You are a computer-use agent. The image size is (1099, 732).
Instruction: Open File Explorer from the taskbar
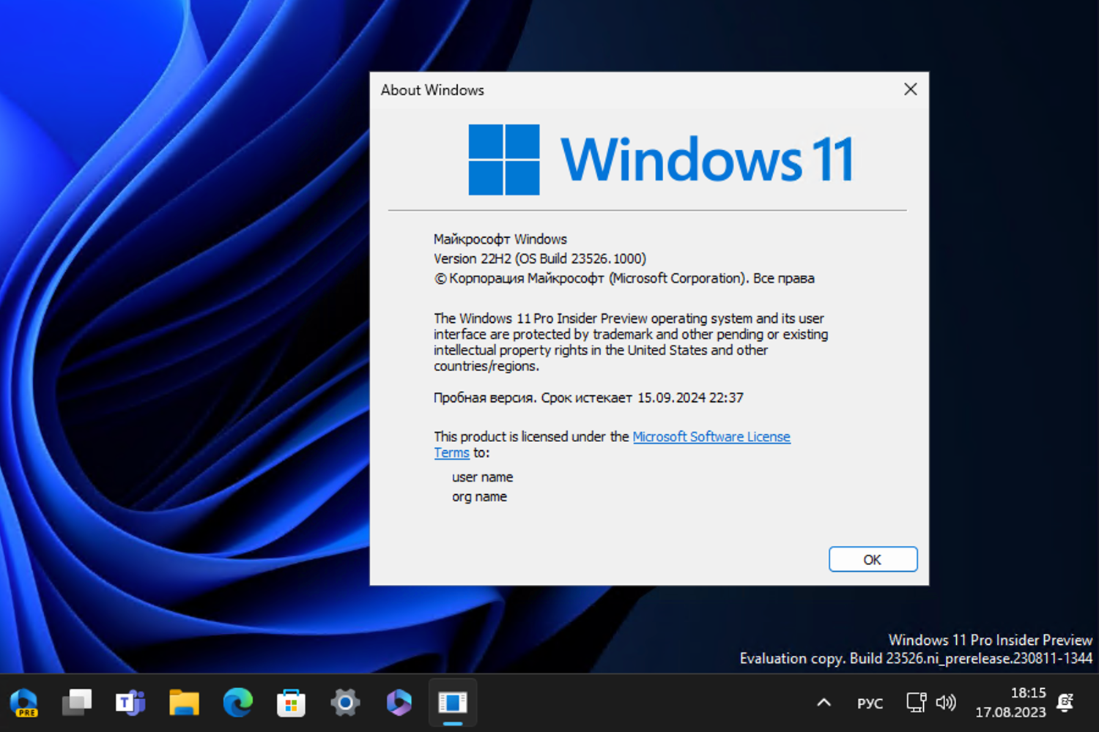tap(184, 703)
